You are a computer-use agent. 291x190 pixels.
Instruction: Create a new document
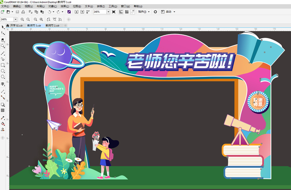3,12
